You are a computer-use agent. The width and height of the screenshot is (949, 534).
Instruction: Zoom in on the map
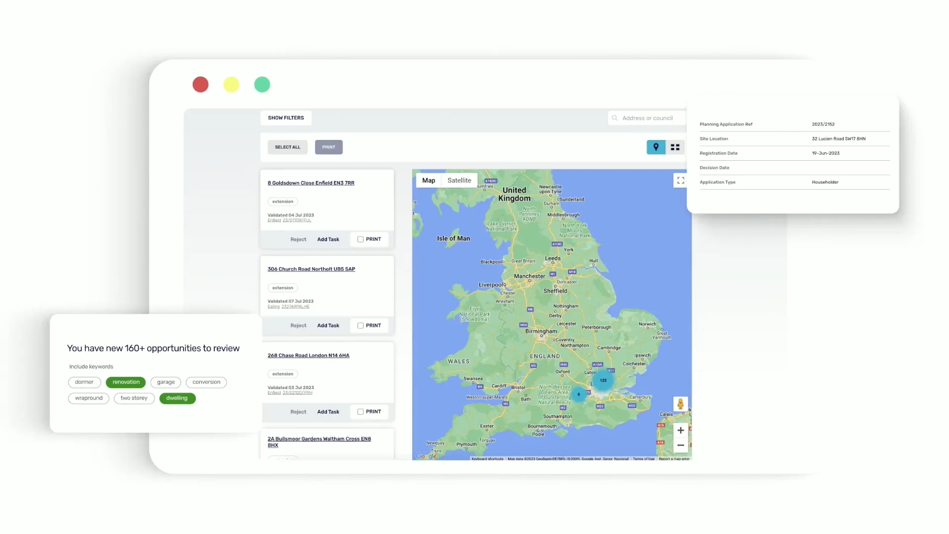681,430
